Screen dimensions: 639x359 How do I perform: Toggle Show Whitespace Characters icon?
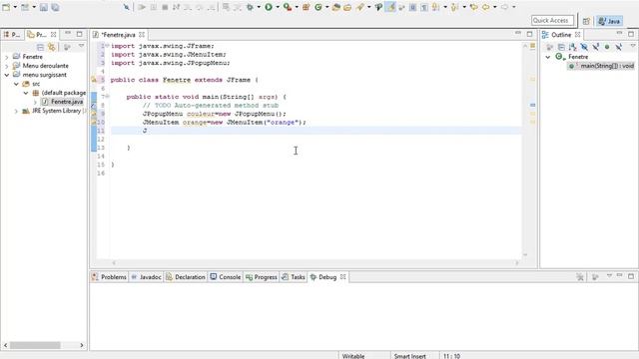424,7
